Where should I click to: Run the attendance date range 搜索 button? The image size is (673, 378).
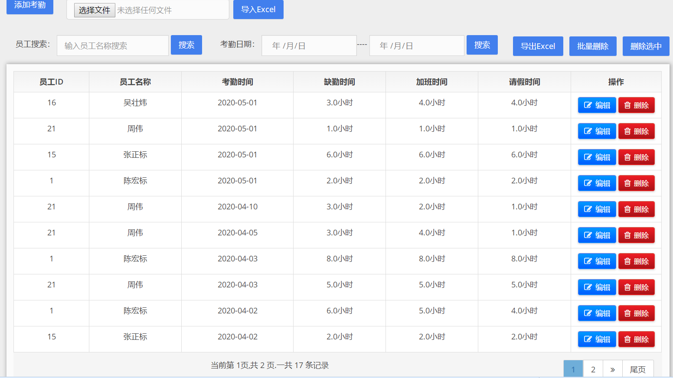coord(482,45)
